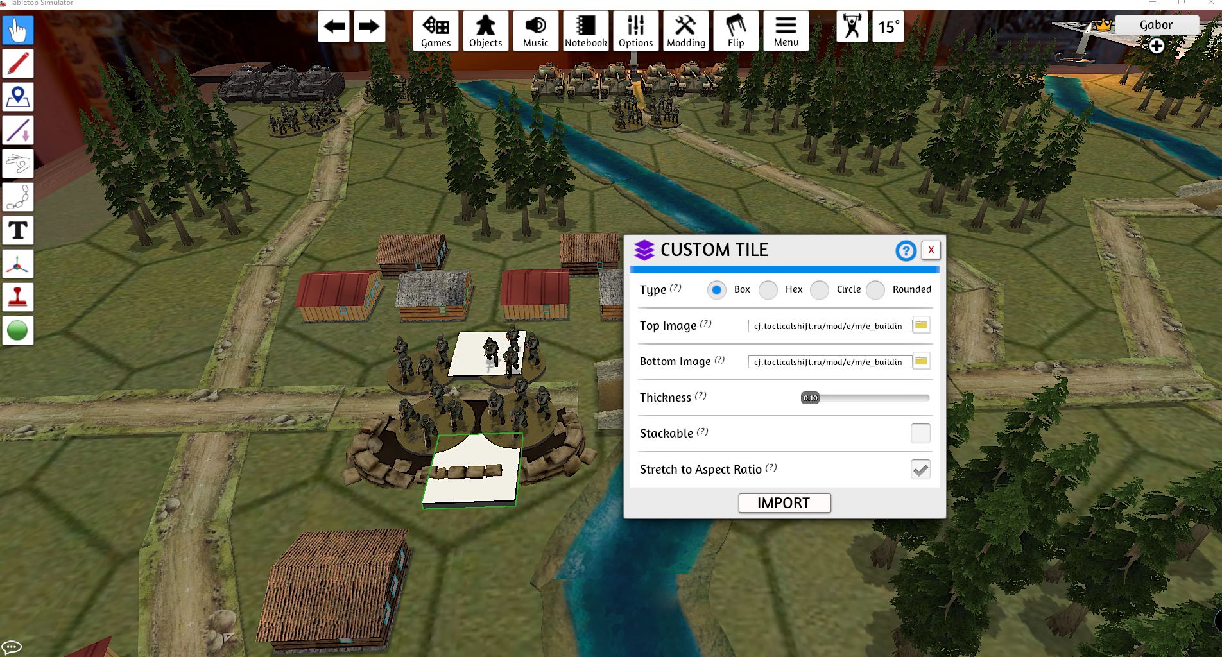Open the Music menu
This screenshot has height=657, width=1222.
[x=536, y=31]
